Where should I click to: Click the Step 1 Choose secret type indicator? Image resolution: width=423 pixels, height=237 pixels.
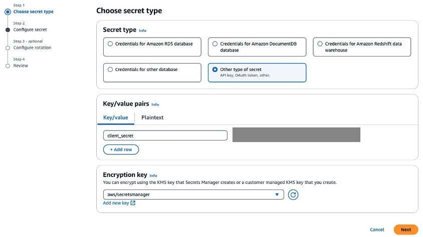[x=8, y=12]
